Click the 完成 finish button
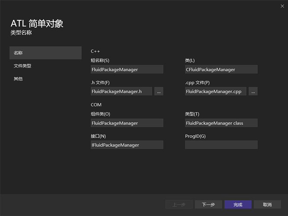 [238, 204]
